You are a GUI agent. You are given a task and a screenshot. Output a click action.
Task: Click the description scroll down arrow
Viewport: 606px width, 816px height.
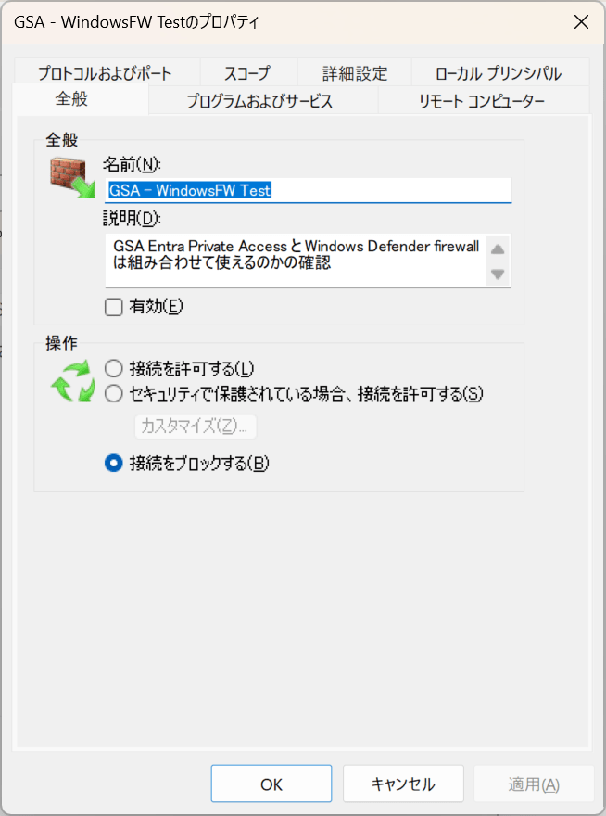coord(498,274)
